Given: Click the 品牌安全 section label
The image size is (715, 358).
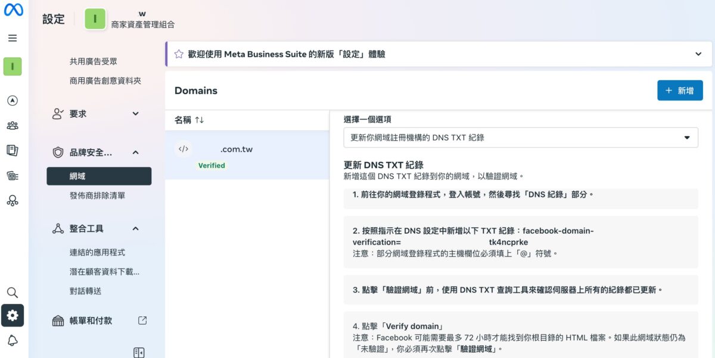Looking at the screenshot, I should pyautogui.click(x=91, y=152).
